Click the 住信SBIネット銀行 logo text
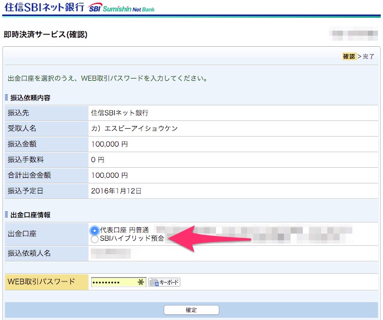This screenshot has height=320, width=383. [44, 7]
